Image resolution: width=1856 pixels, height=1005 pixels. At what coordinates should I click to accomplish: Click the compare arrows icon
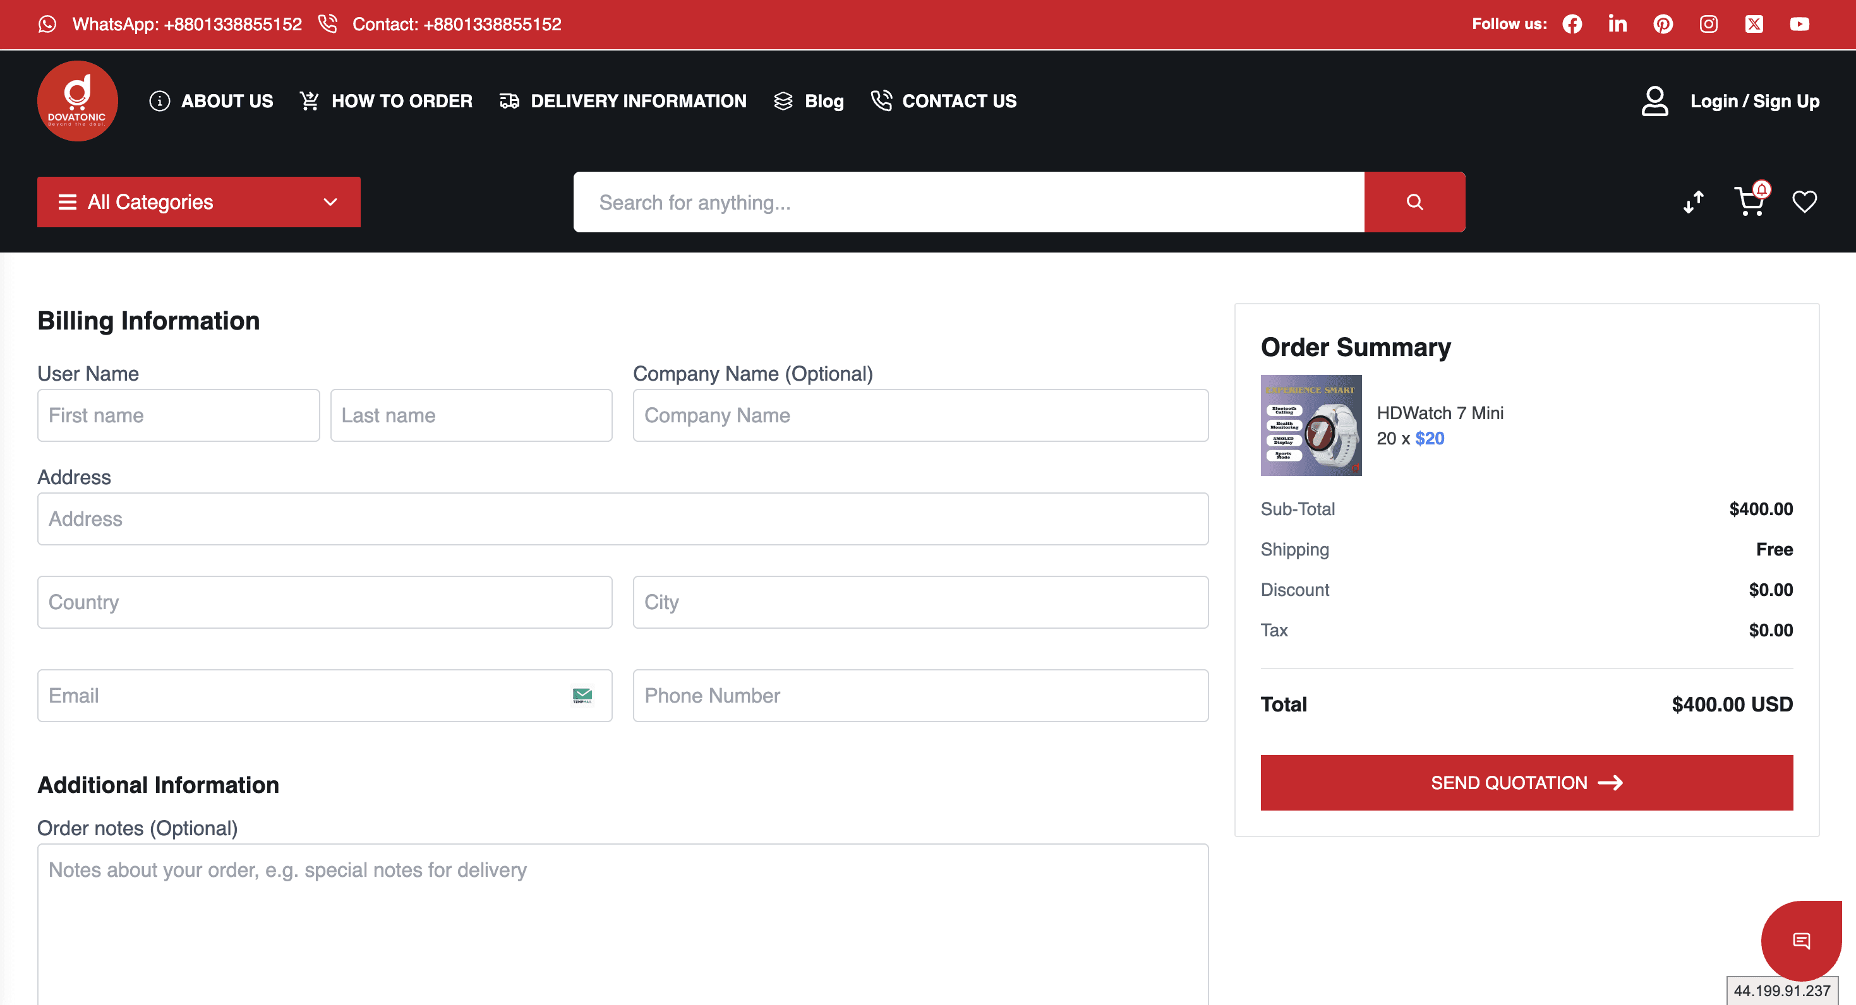[1693, 201]
